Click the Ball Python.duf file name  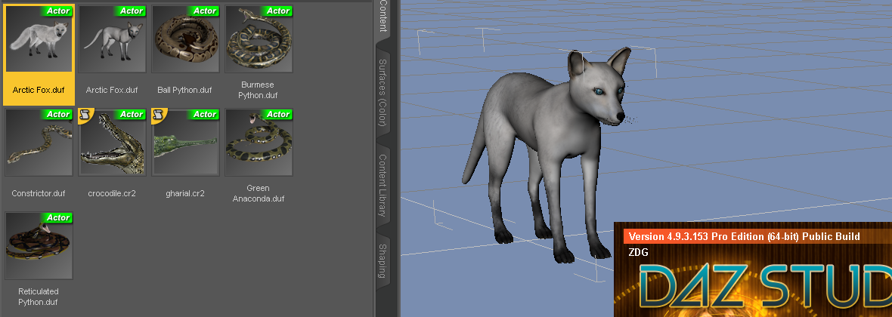185,90
